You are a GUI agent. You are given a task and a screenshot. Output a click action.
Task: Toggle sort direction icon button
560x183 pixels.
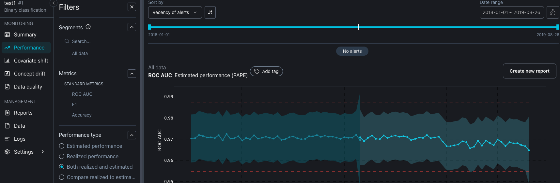tap(210, 12)
